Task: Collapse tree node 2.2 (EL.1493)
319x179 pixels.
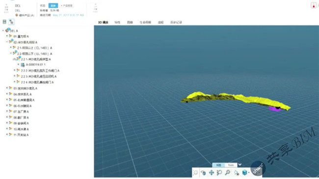Action: click(x=11, y=53)
